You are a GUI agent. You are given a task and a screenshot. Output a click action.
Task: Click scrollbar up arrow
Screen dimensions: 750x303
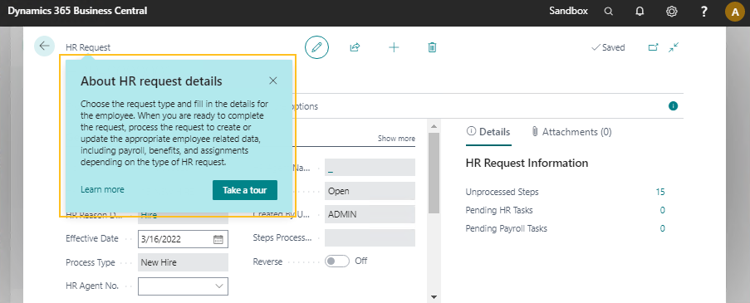(434, 126)
